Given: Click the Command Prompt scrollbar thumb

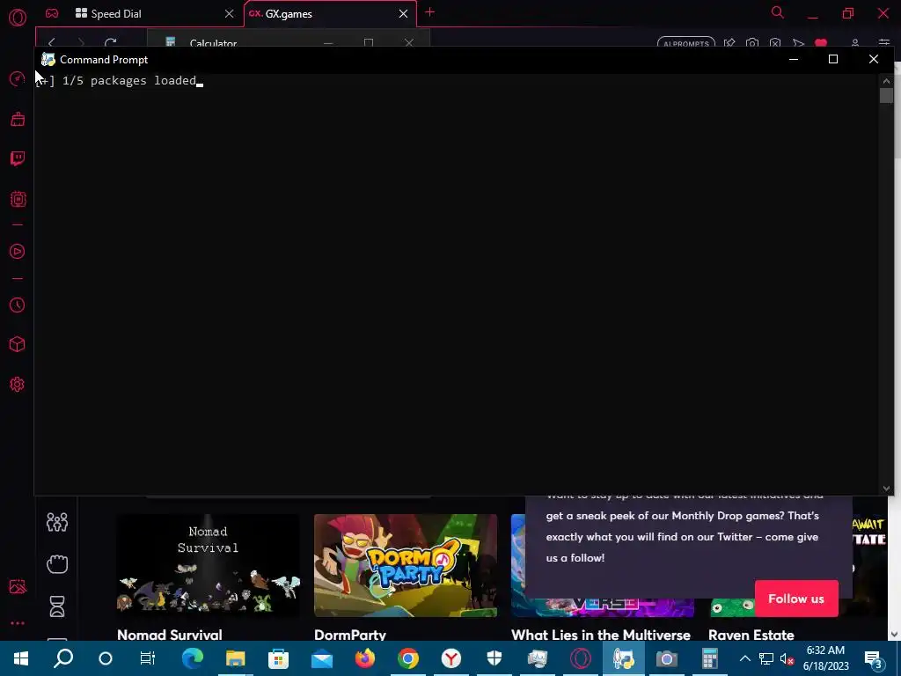Looking at the screenshot, I should (x=886, y=95).
